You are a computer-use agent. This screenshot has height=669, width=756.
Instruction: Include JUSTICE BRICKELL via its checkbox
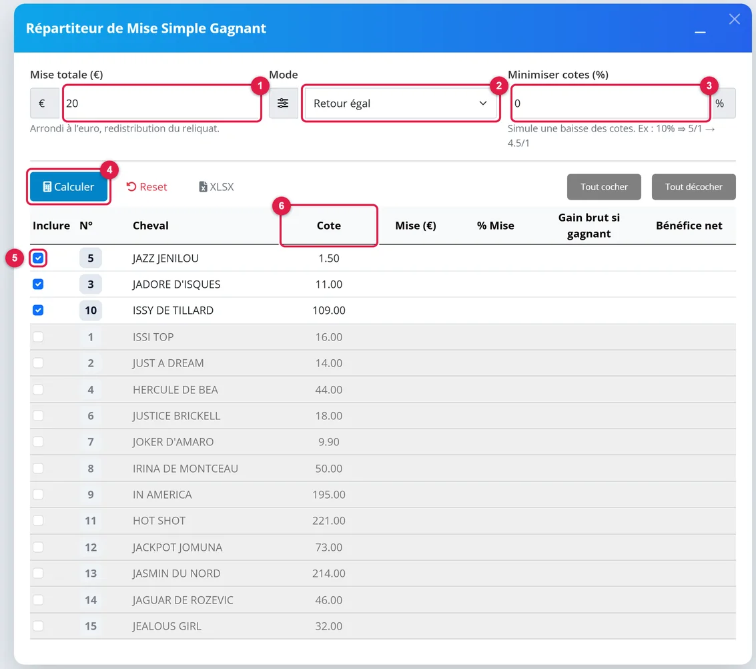[38, 415]
